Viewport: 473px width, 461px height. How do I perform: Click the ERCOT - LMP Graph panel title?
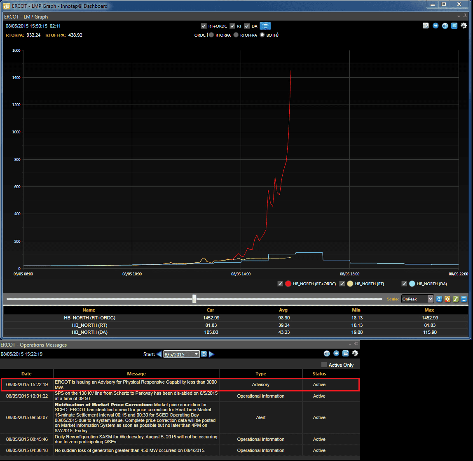pos(26,16)
